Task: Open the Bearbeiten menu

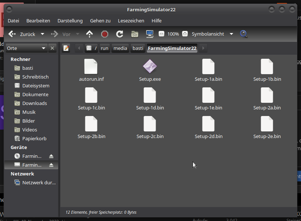Action: click(x=38, y=21)
